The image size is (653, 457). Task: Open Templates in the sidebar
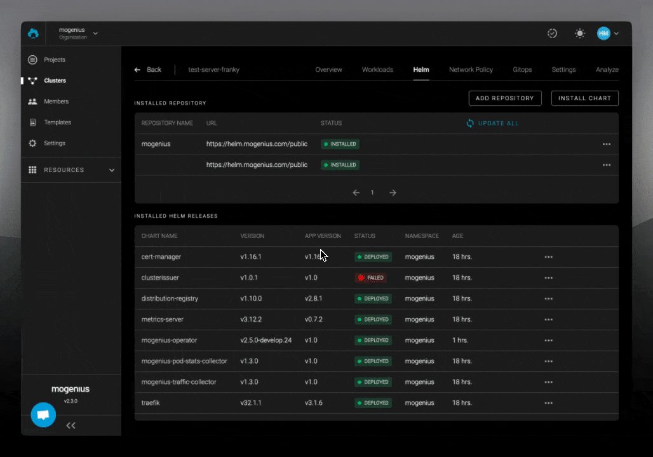pyautogui.click(x=57, y=122)
